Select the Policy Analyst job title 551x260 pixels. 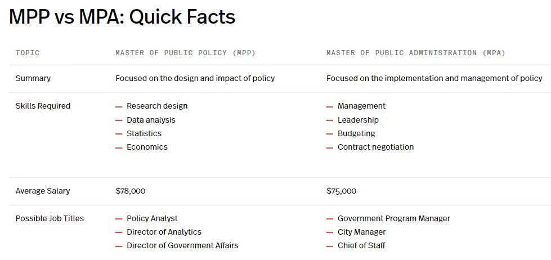152,218
